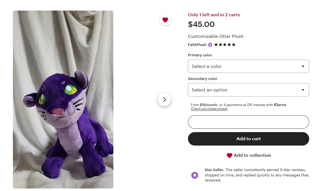Screen dimensions: 319x191
Task: Click the red heart beside Add to collection
Action: click(x=229, y=155)
